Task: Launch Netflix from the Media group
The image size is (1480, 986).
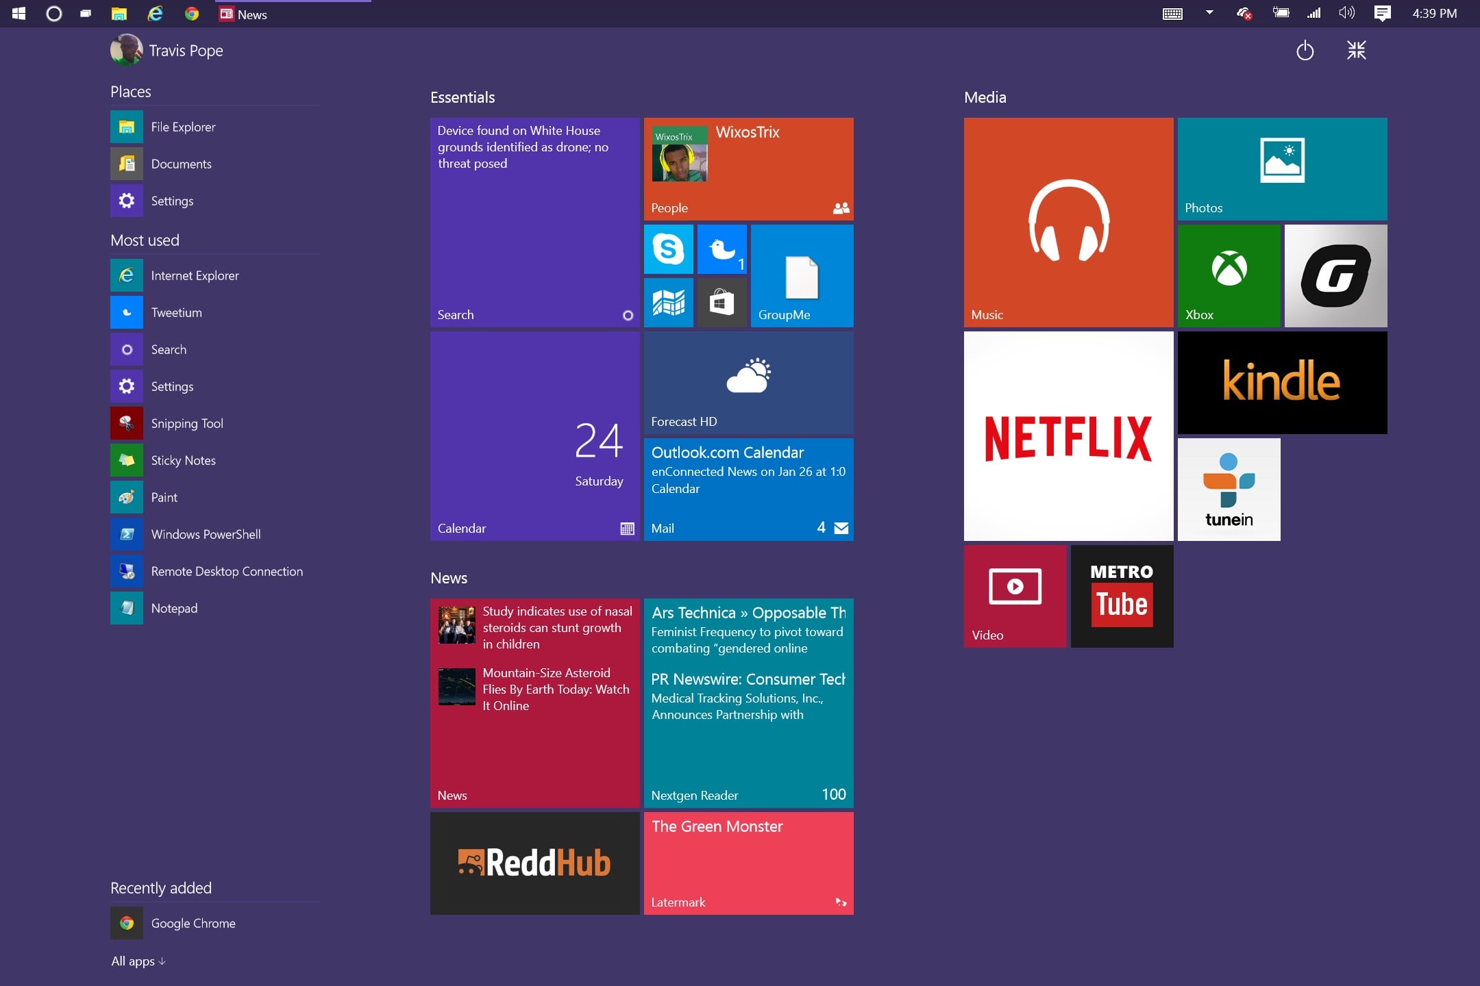Action: 1068,436
